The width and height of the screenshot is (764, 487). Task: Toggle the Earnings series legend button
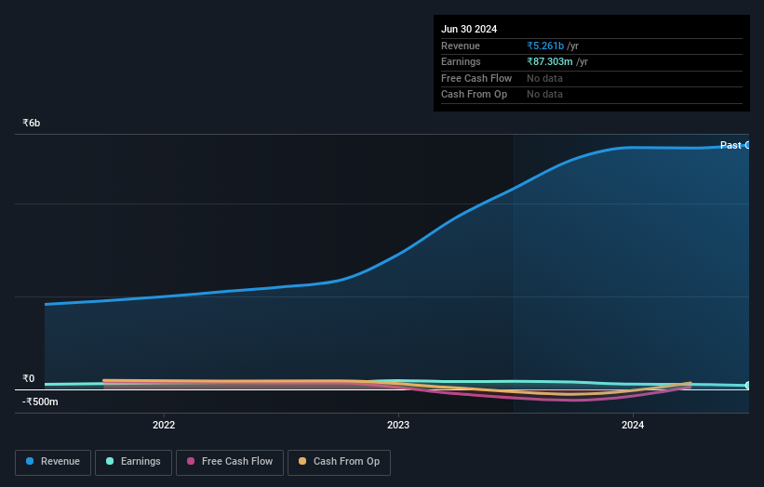[x=133, y=462]
